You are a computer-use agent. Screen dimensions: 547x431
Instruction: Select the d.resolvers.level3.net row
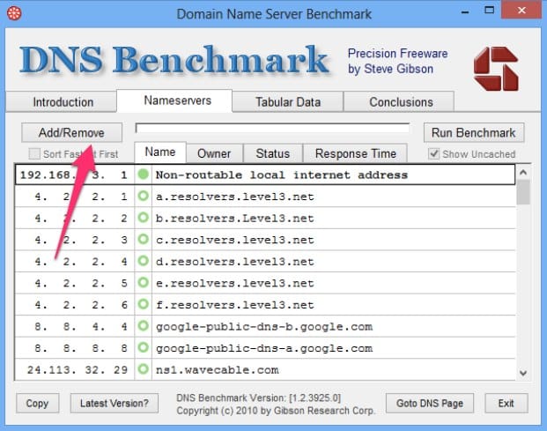click(x=264, y=262)
